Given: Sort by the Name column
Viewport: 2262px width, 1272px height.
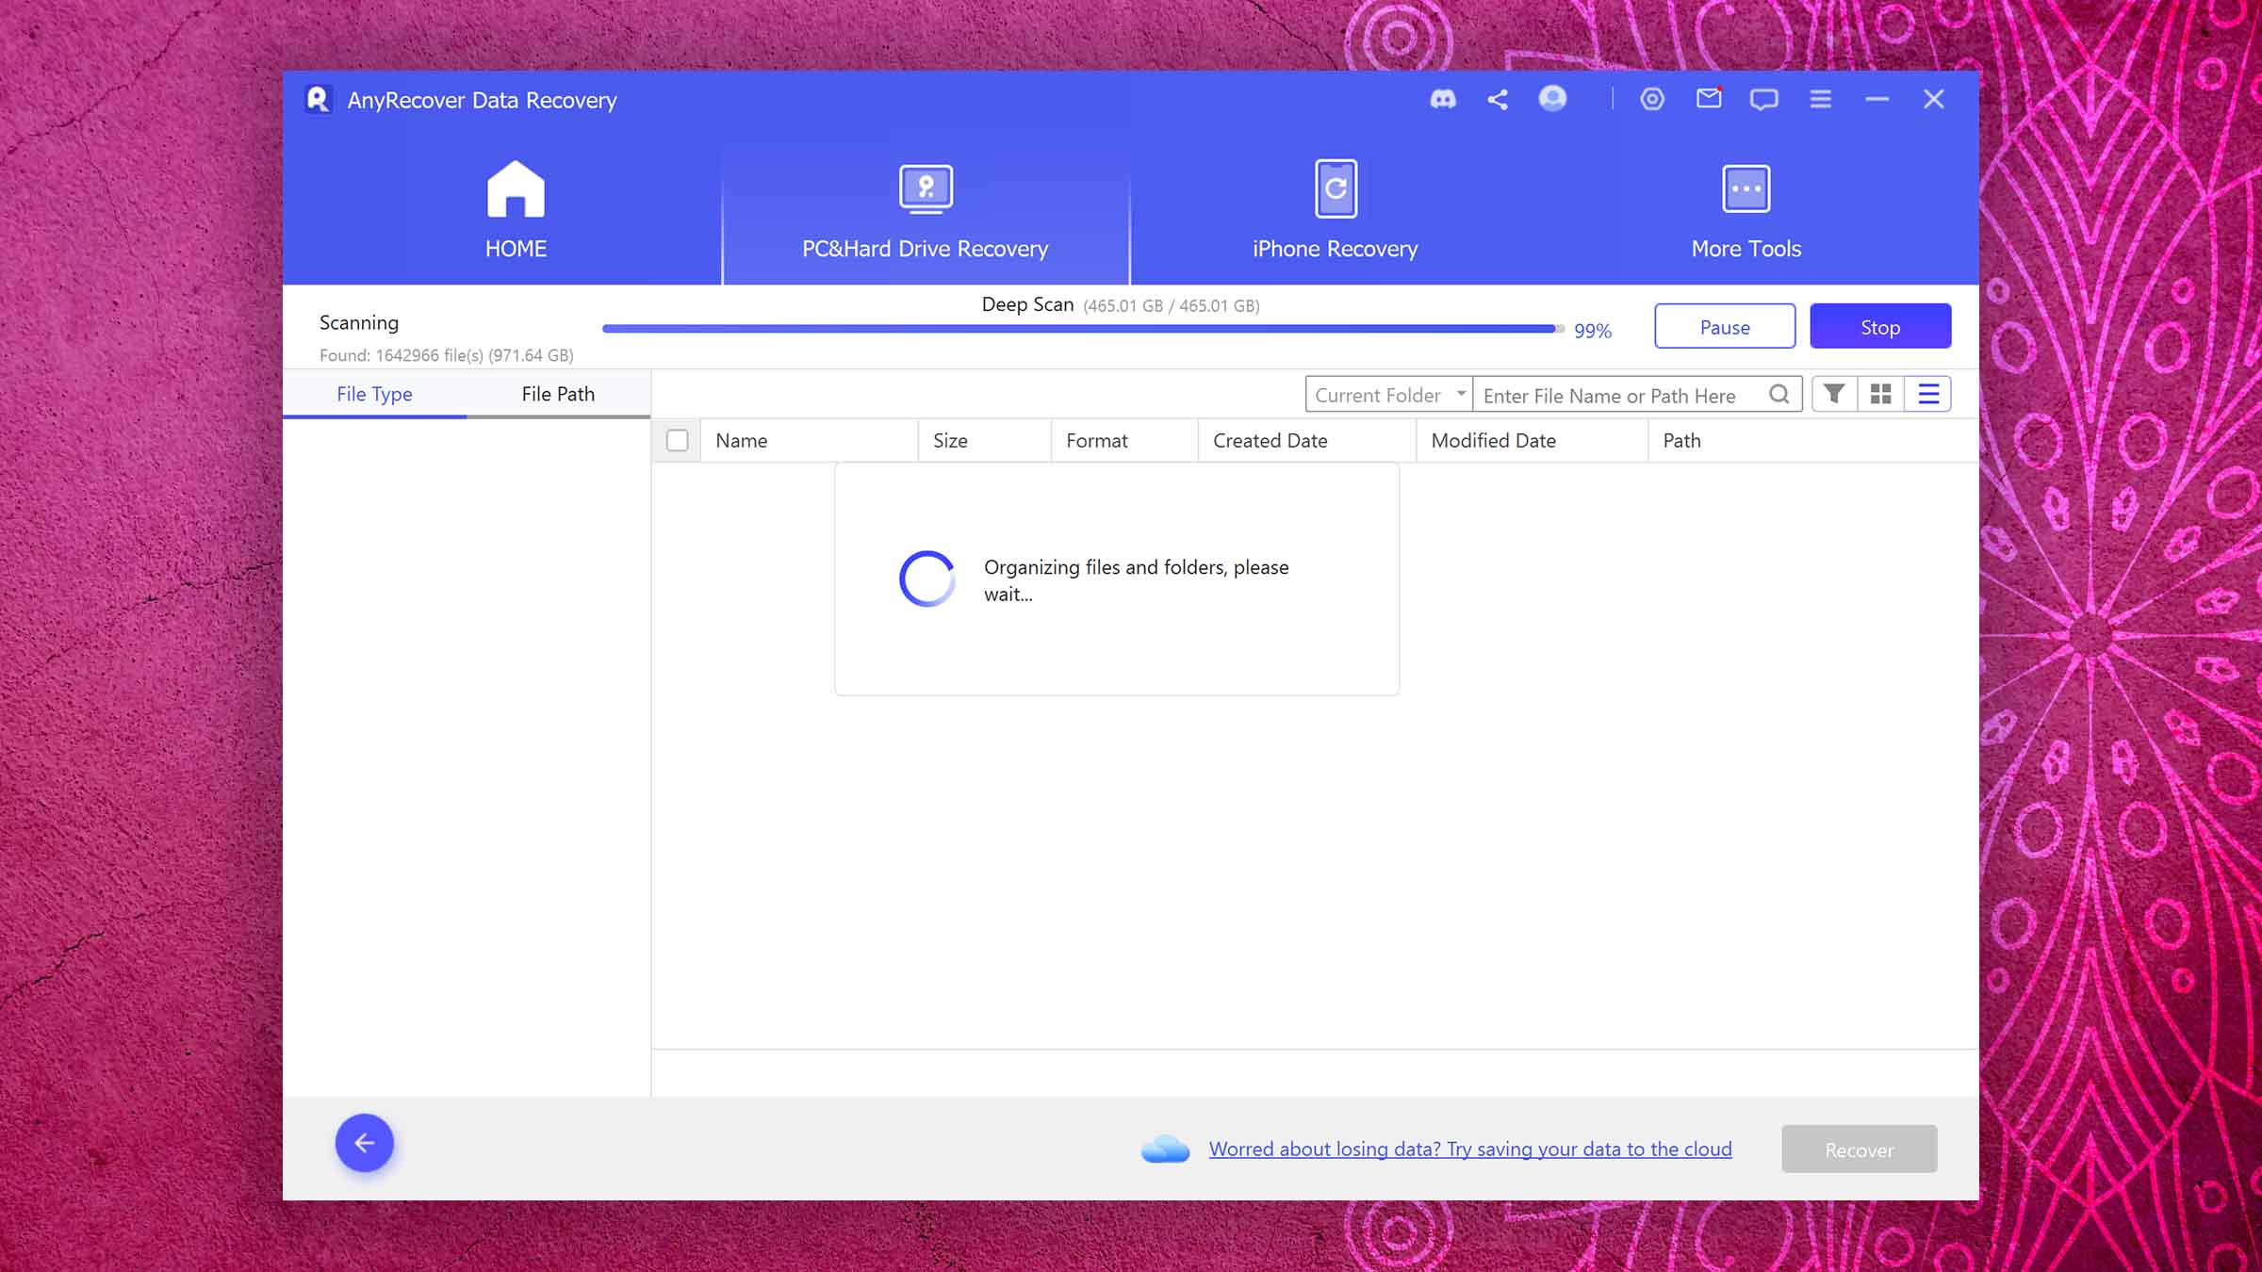Looking at the screenshot, I should click(x=810, y=440).
